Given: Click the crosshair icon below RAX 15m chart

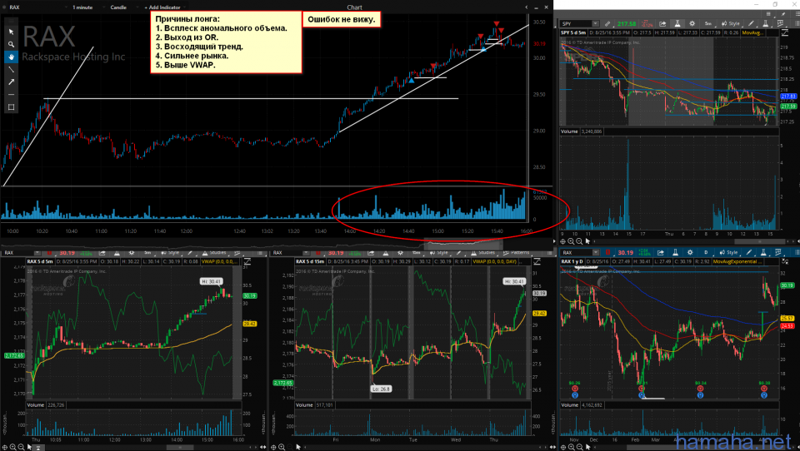Looking at the screenshot, I should pos(273,447).
